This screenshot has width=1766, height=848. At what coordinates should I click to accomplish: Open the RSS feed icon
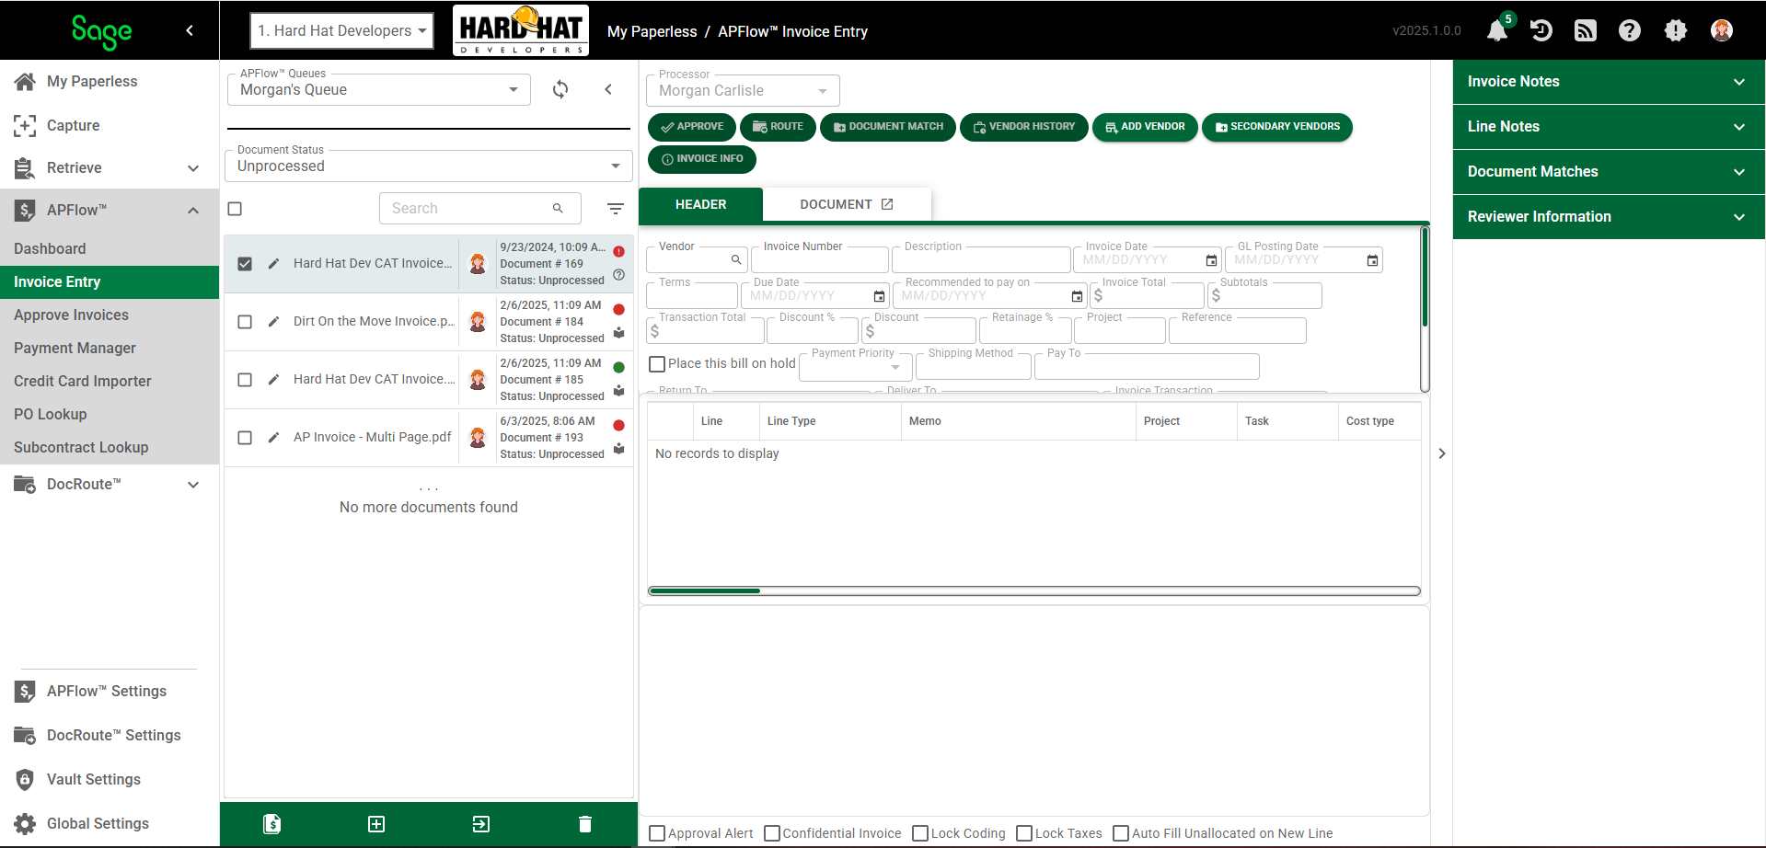1586,30
